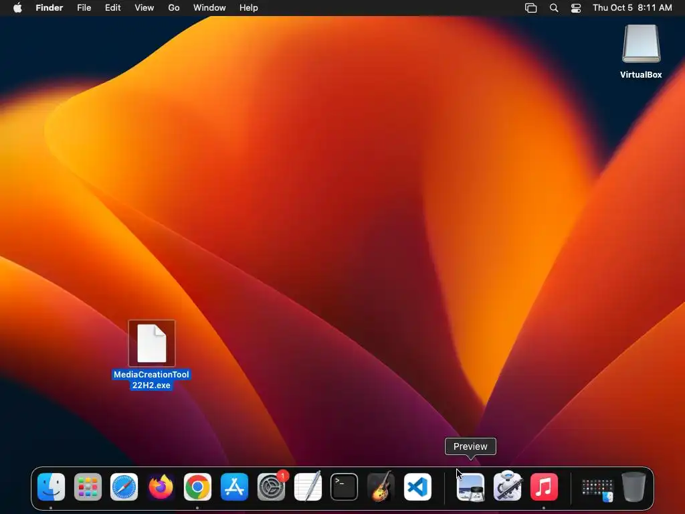Open the Trash in the Dock
Image resolution: width=685 pixels, height=514 pixels.
633,487
